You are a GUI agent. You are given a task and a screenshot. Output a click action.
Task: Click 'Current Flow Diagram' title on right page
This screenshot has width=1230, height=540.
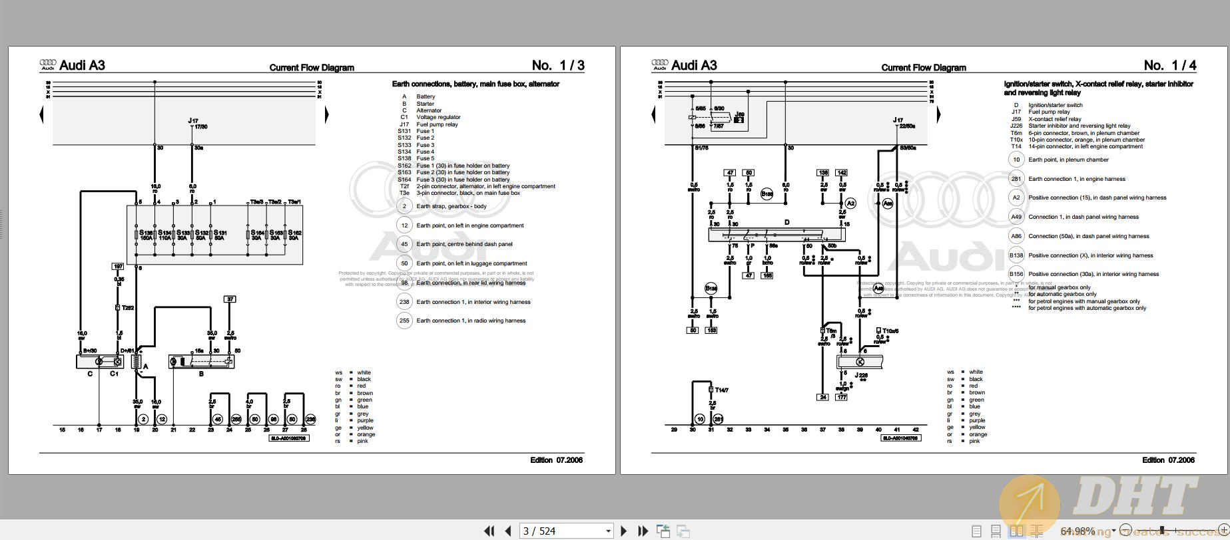(924, 68)
